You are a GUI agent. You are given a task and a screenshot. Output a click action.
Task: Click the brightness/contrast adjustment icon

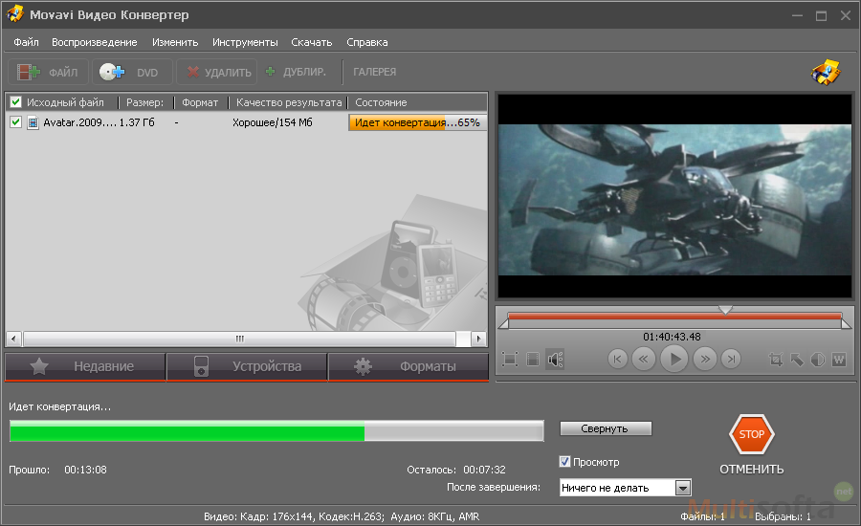click(818, 360)
